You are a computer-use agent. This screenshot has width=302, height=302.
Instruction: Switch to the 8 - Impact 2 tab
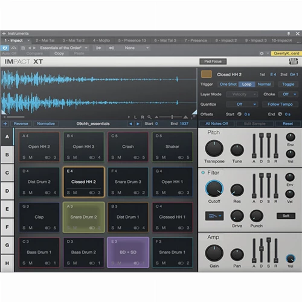tap(226, 40)
